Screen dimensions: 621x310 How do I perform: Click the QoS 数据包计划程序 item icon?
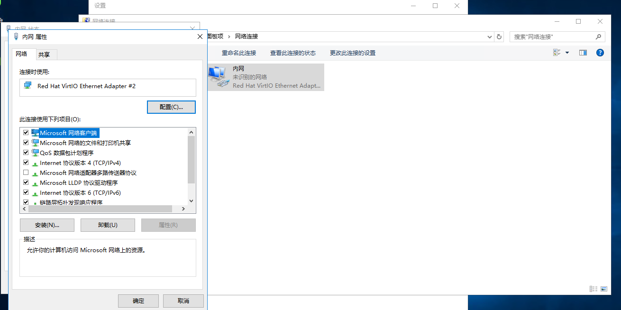tap(35, 153)
